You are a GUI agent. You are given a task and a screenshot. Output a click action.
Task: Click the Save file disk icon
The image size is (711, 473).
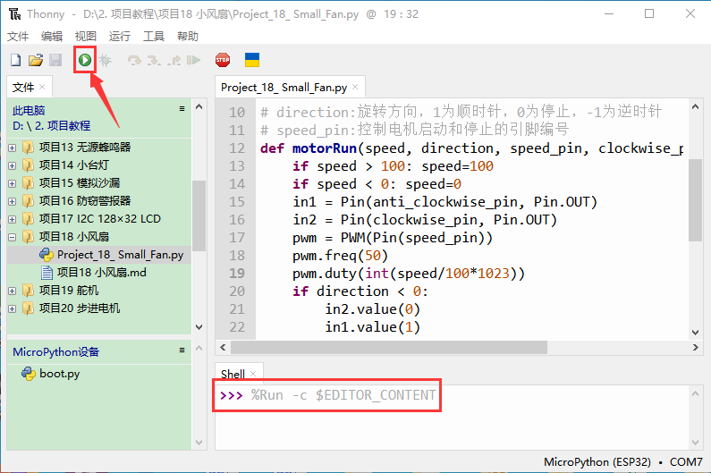pos(55,60)
